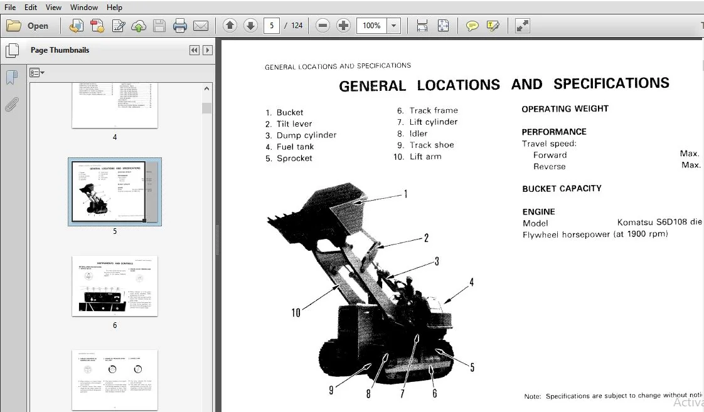Click the '6. Track frame' list item
Image resolution: width=704 pixels, height=412 pixels.
427,110
